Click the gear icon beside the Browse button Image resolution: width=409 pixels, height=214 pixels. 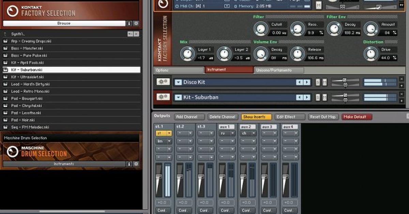pyautogui.click(x=136, y=24)
